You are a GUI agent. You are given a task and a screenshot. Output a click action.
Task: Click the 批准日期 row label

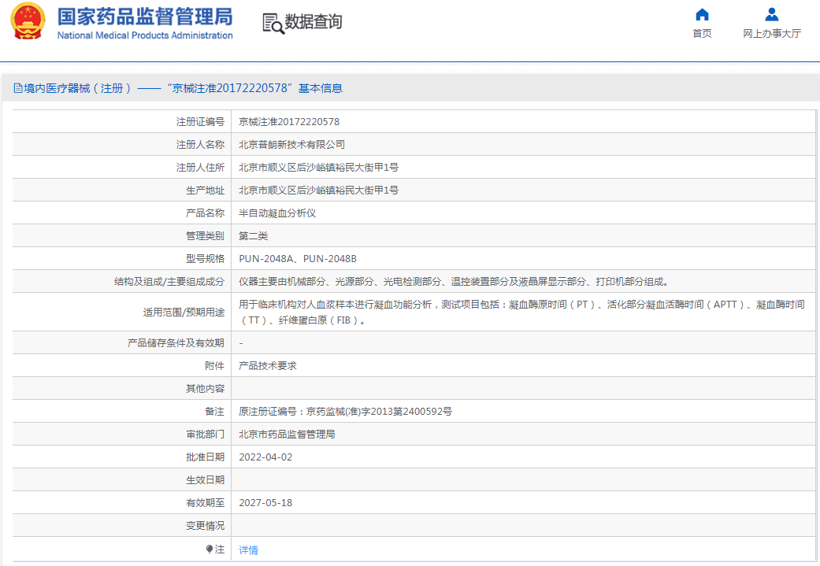(205, 457)
